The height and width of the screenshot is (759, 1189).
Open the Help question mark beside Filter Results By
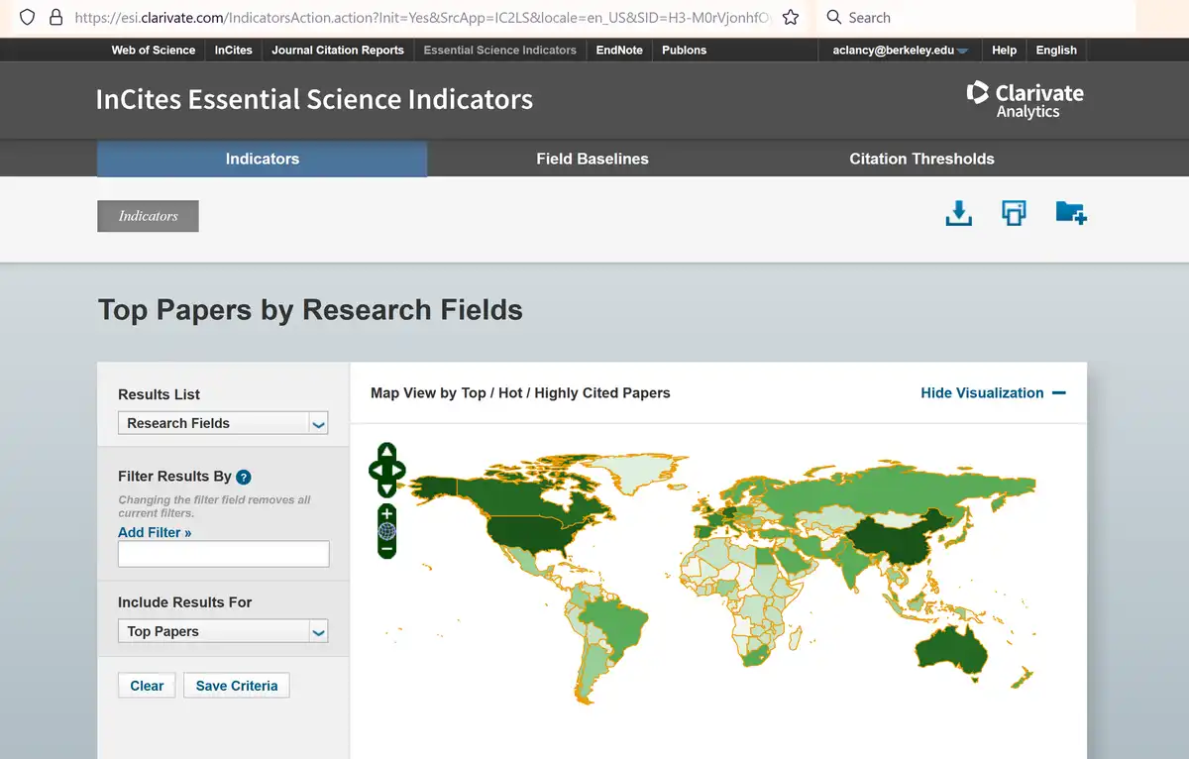pos(243,477)
